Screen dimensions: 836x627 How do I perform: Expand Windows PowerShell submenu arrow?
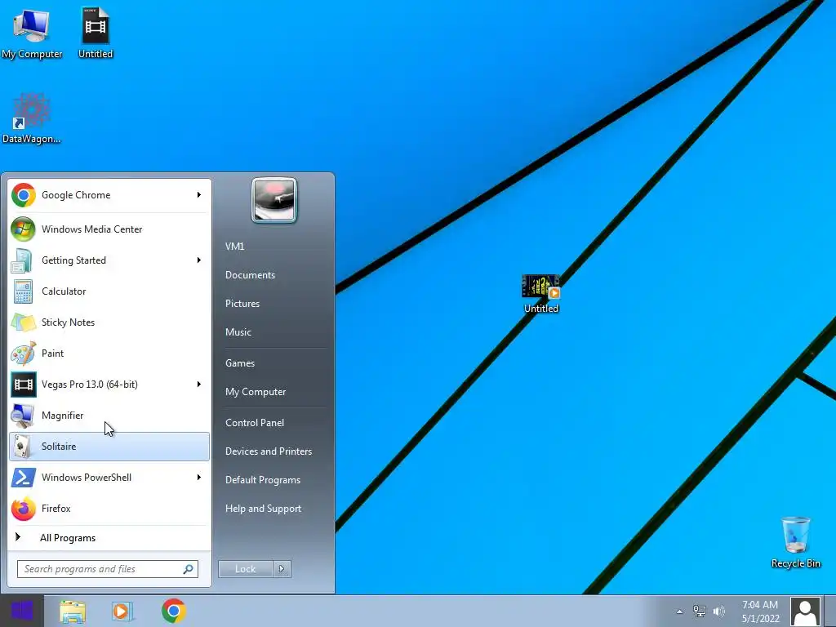click(x=199, y=477)
